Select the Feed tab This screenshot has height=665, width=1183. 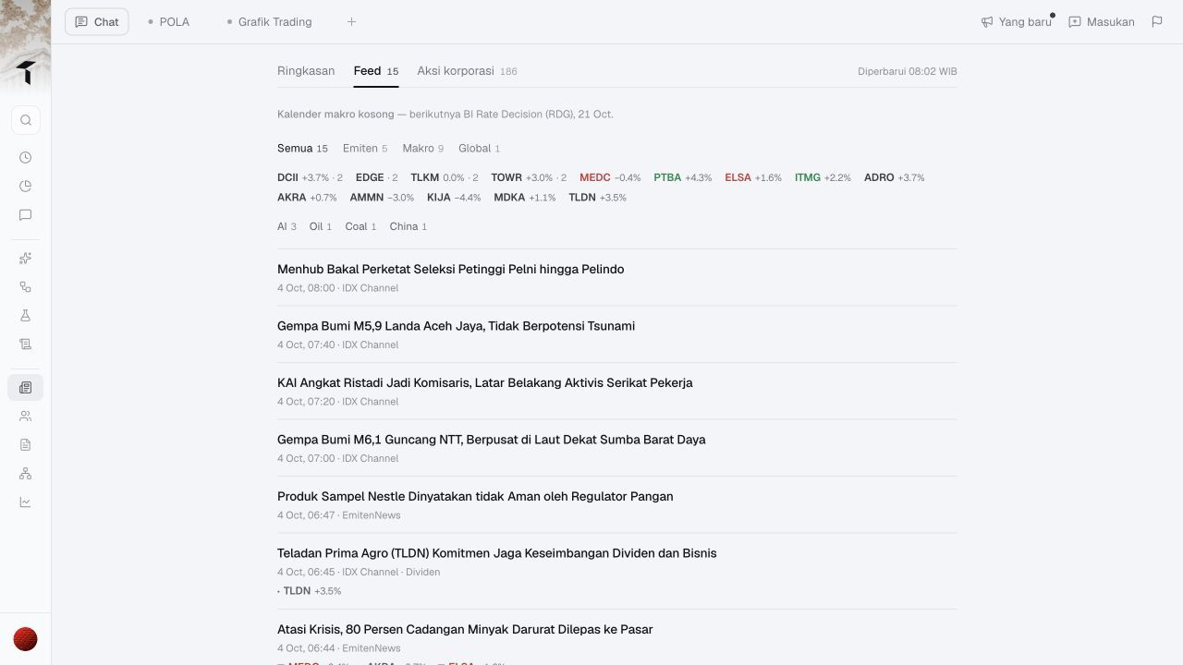coord(376,71)
